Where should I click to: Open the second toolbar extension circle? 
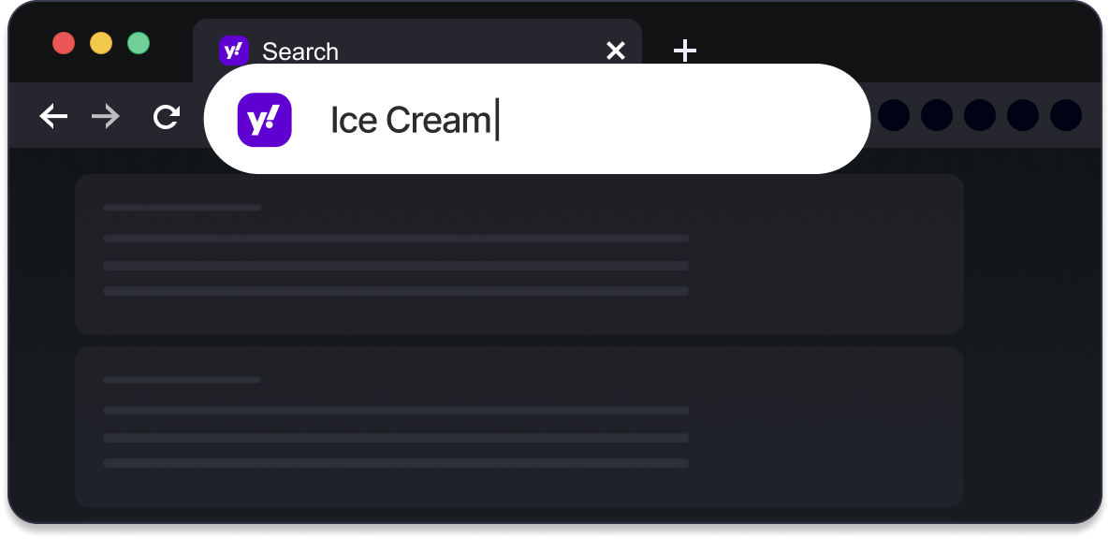(937, 115)
